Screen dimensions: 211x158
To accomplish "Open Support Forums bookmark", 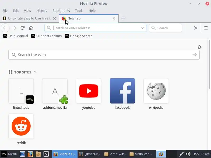I will tap(46, 36).
